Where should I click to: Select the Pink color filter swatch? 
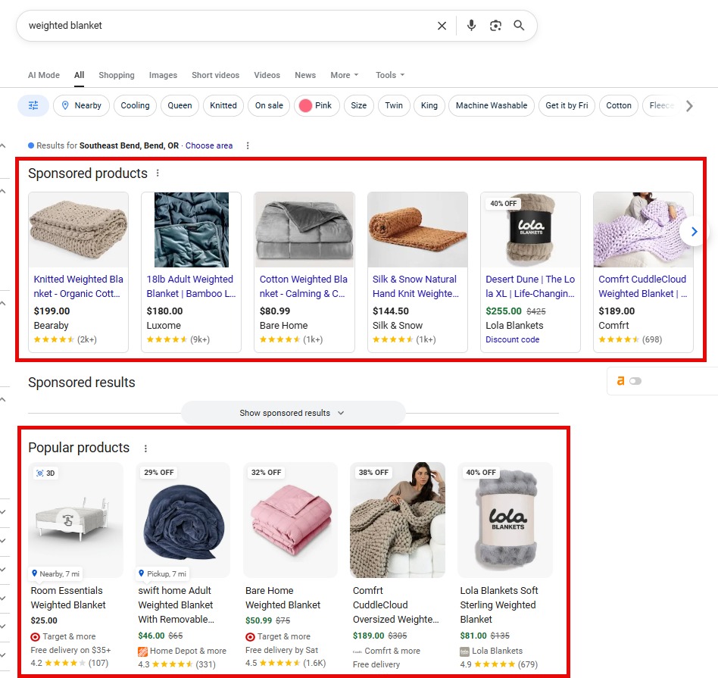316,105
